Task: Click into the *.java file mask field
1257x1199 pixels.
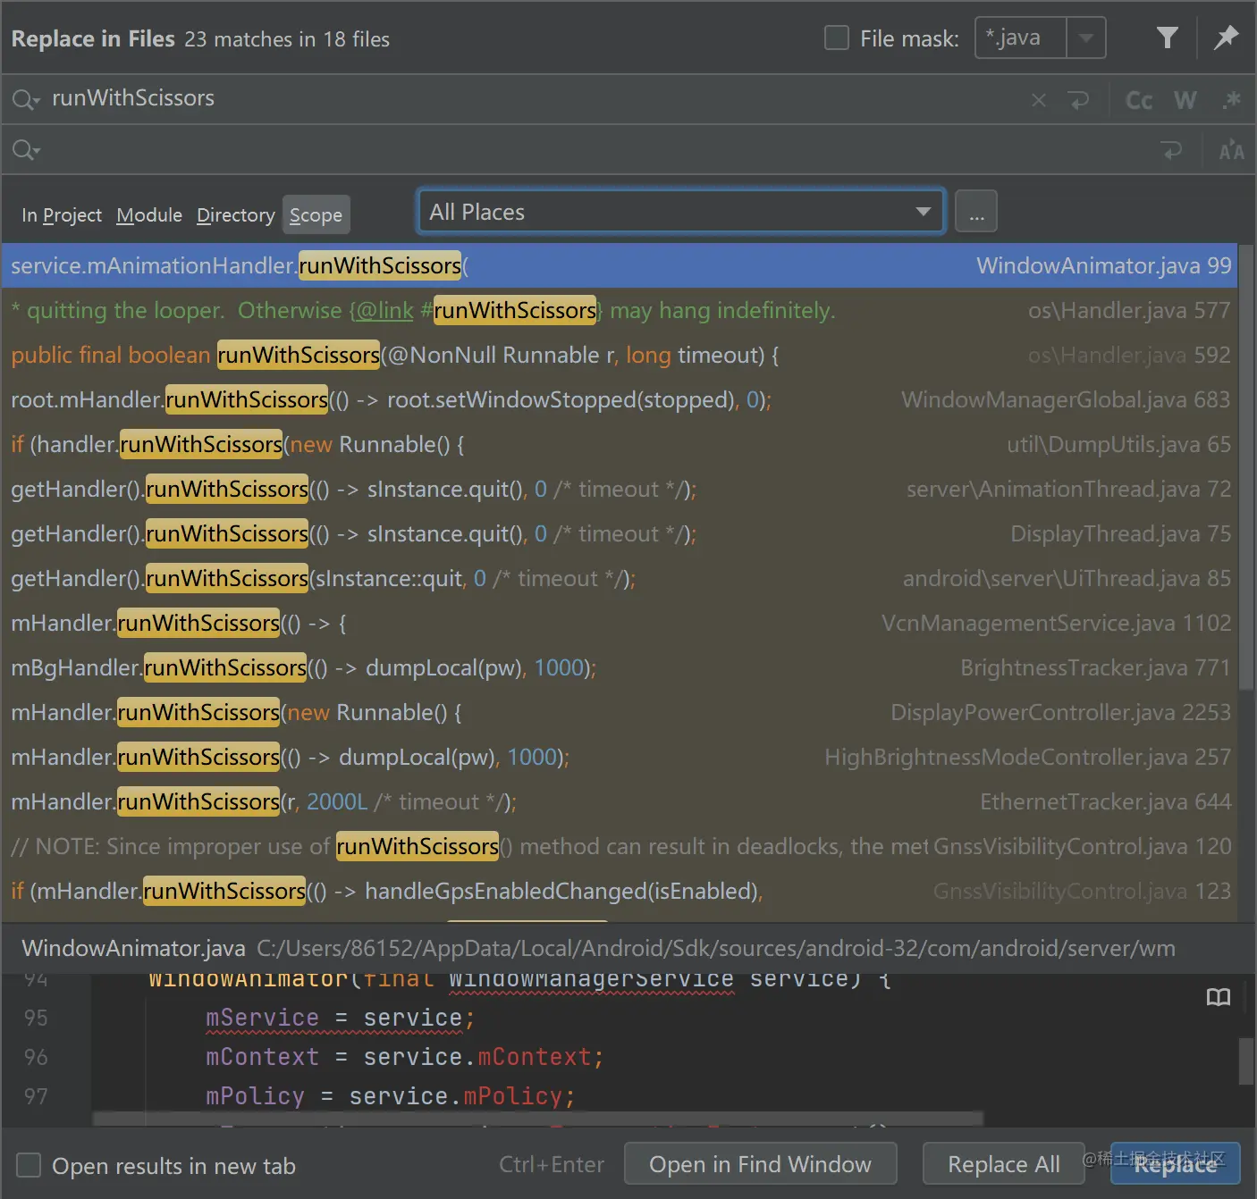Action: pos(1020,38)
